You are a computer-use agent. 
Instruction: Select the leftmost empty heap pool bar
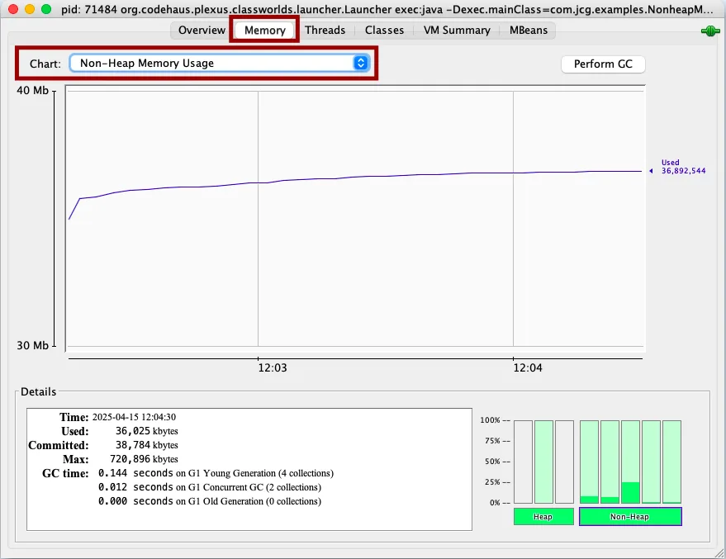[x=523, y=462]
